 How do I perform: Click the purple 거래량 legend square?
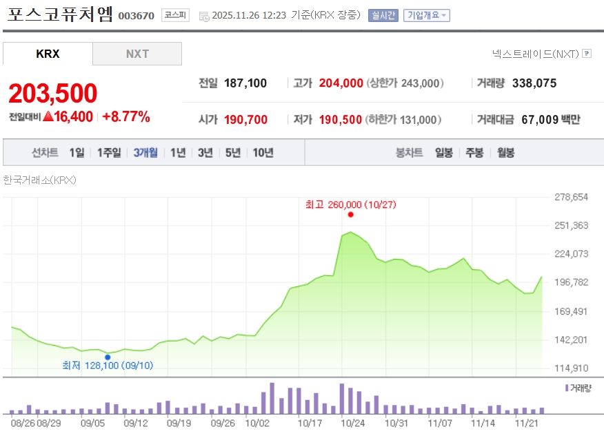pos(566,388)
